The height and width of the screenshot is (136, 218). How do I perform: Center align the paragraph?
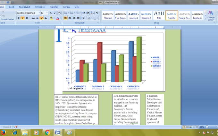[70, 18]
